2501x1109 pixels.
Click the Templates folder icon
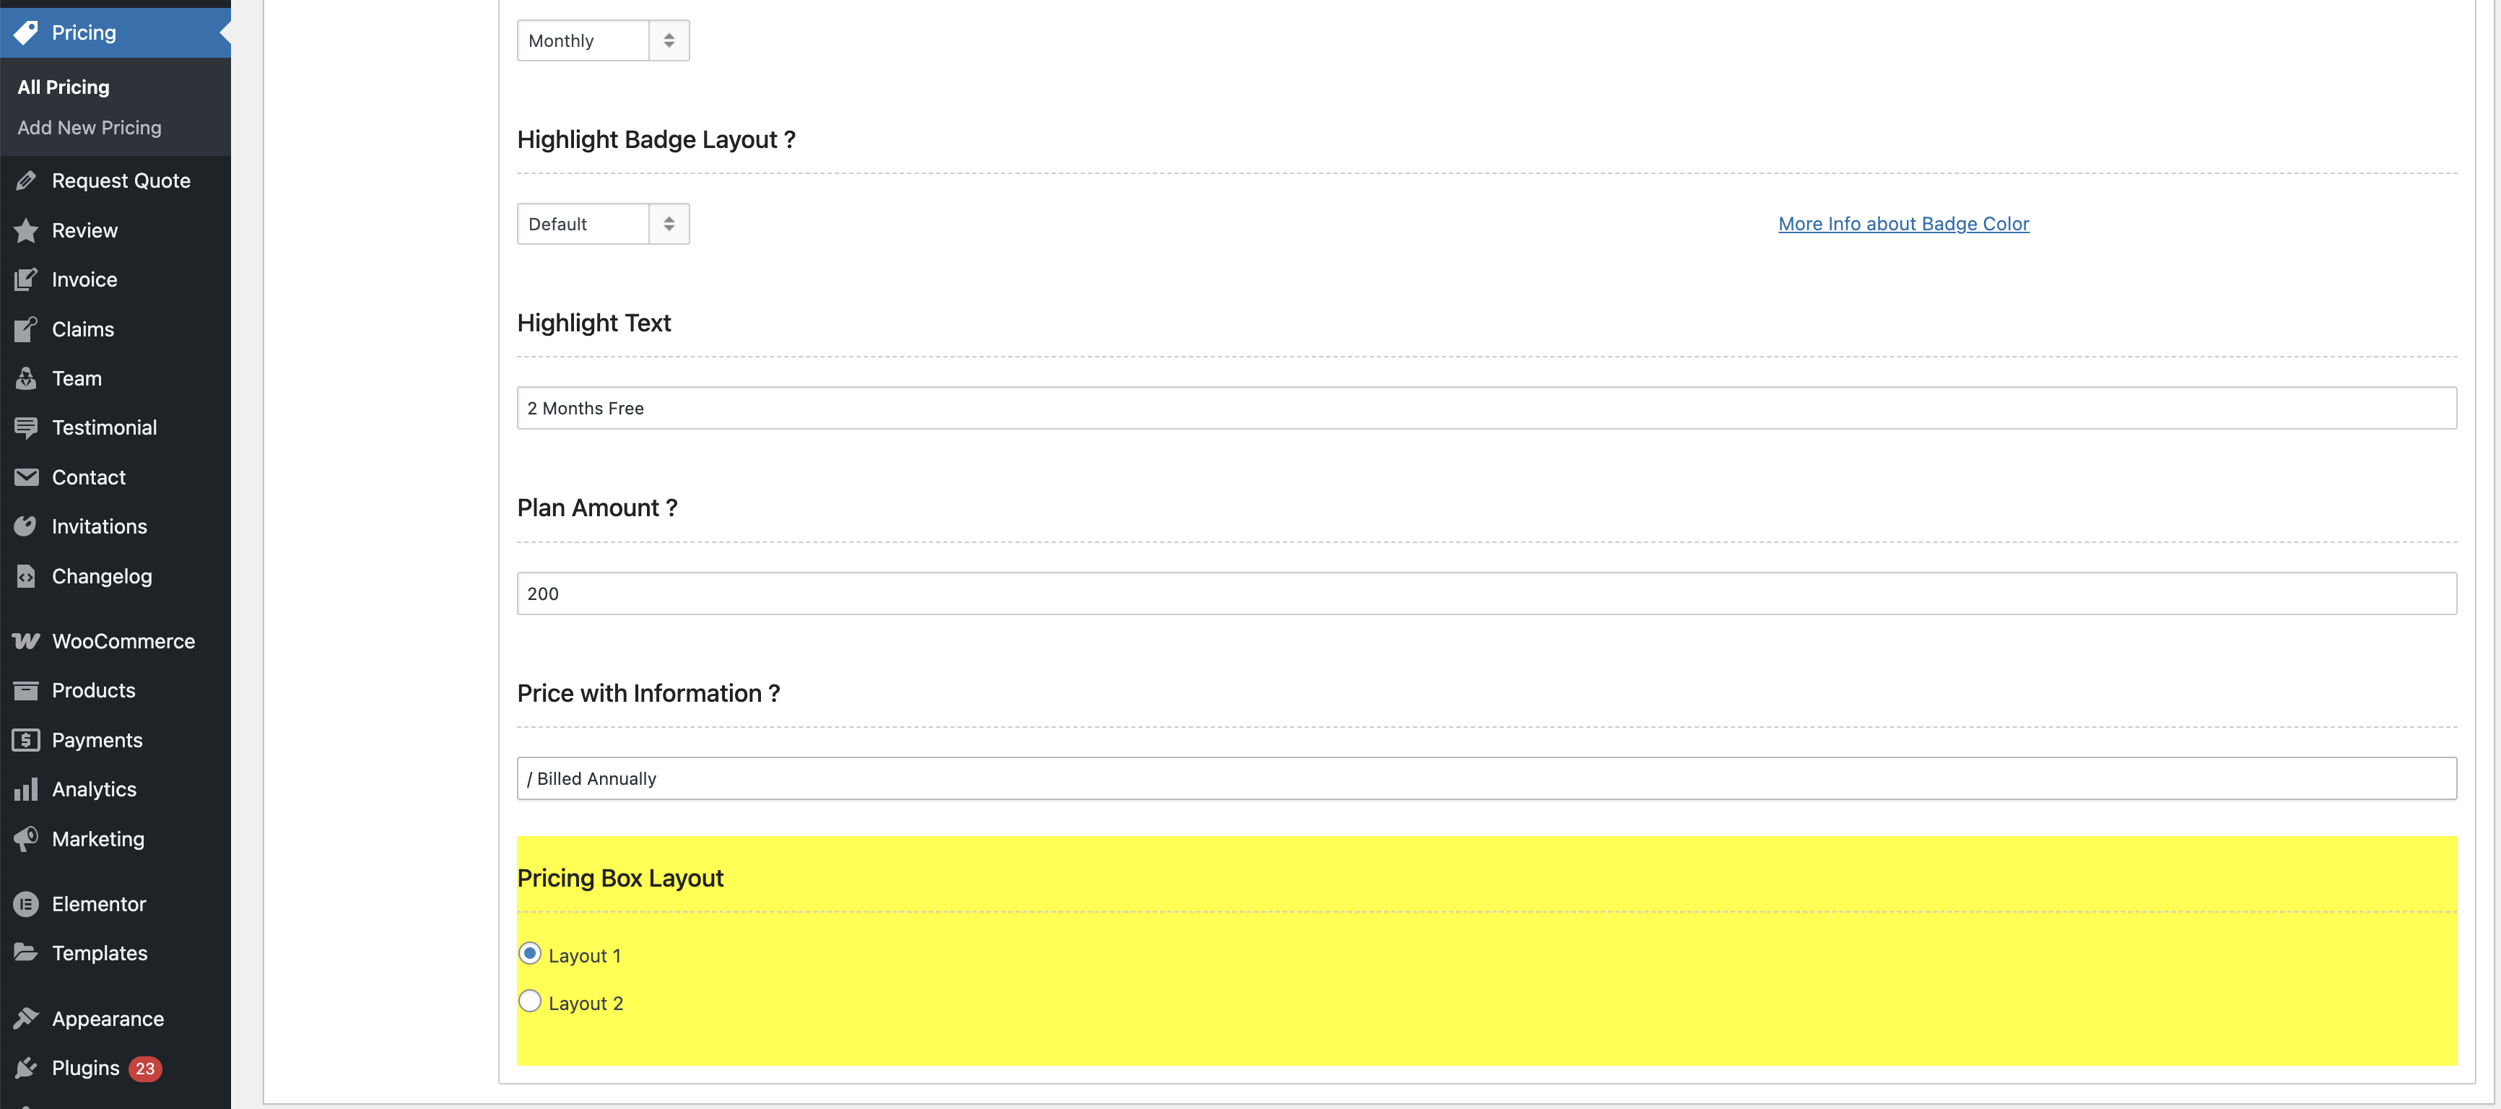(x=26, y=952)
